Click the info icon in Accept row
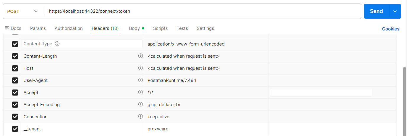 (140, 92)
